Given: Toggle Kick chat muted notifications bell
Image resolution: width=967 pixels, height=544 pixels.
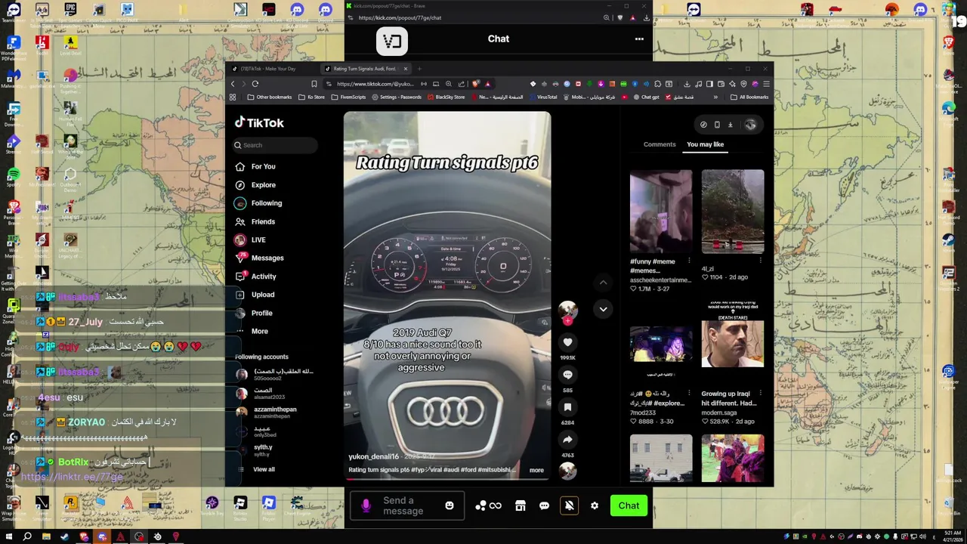Looking at the screenshot, I should 569,505.
